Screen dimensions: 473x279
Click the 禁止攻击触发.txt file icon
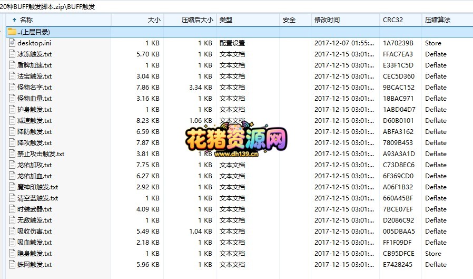12,153
